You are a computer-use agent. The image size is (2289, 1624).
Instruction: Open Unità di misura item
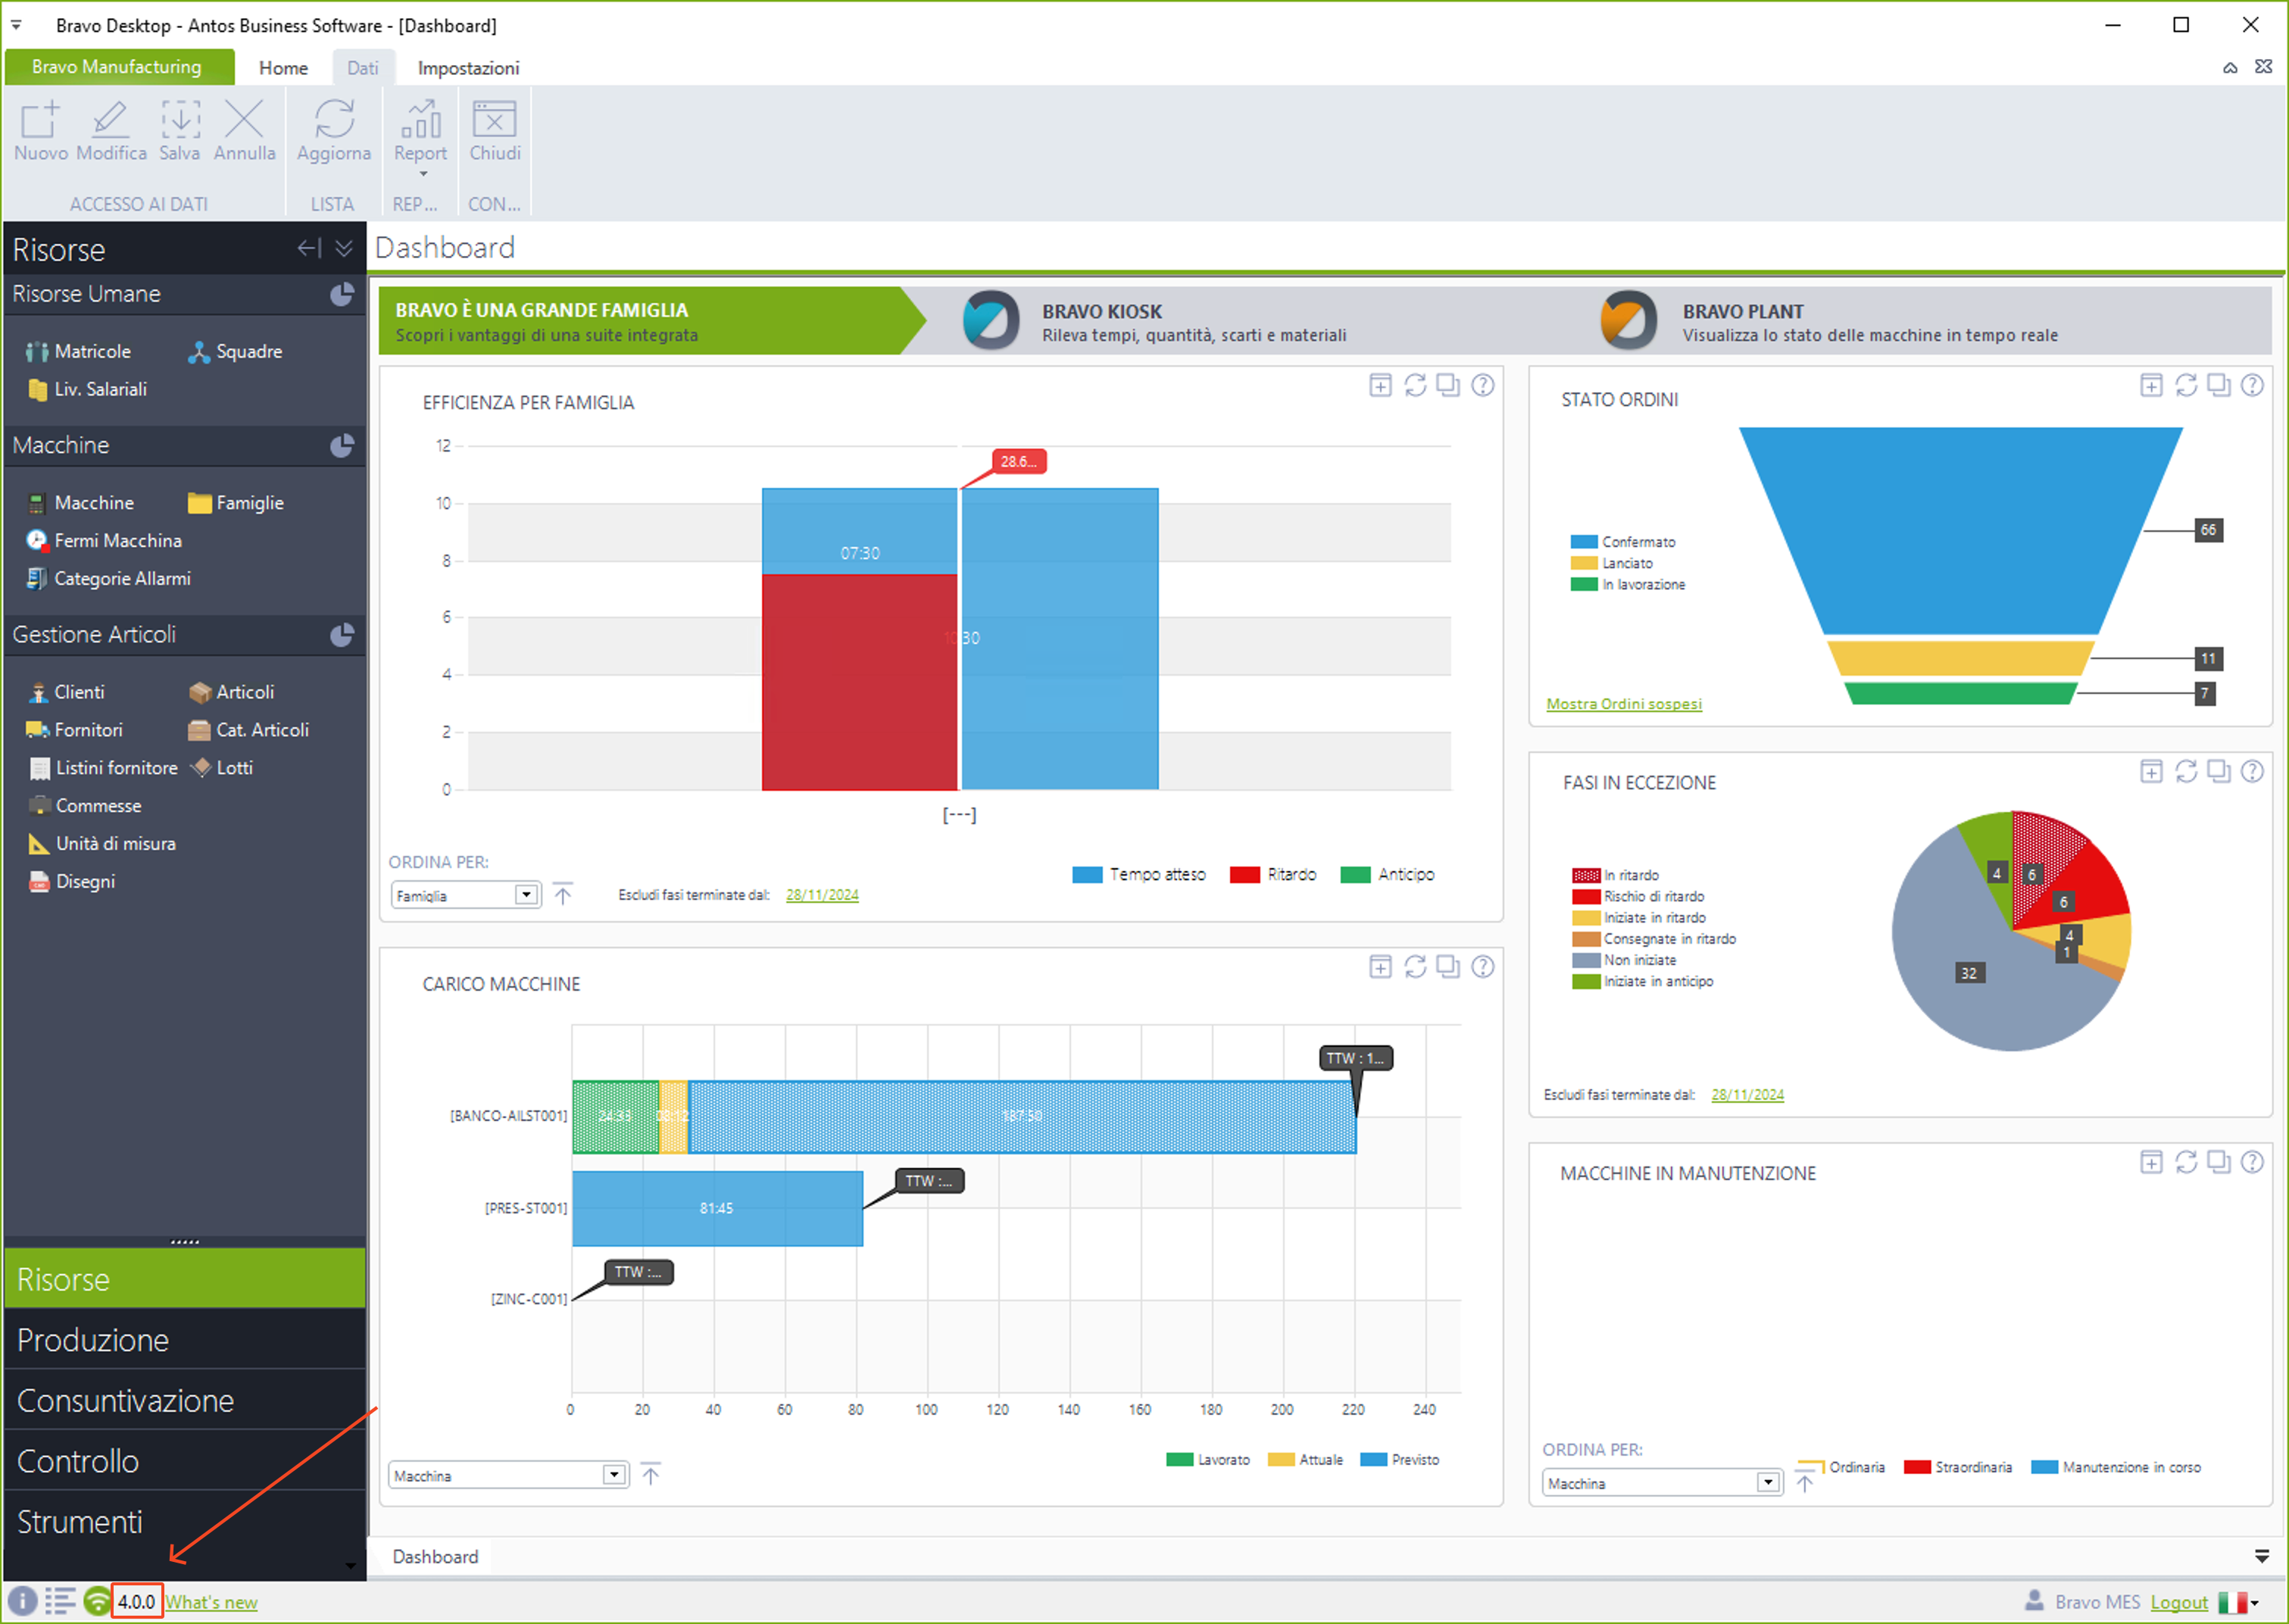pos(102,843)
